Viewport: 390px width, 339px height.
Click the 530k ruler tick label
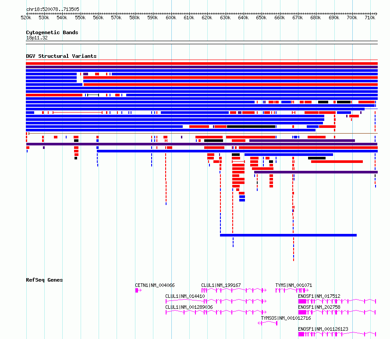pyautogui.click(x=44, y=18)
